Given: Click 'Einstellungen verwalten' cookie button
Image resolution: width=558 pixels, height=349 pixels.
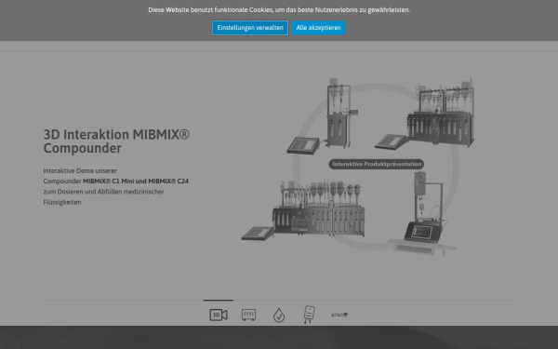Looking at the screenshot, I should click(250, 28).
